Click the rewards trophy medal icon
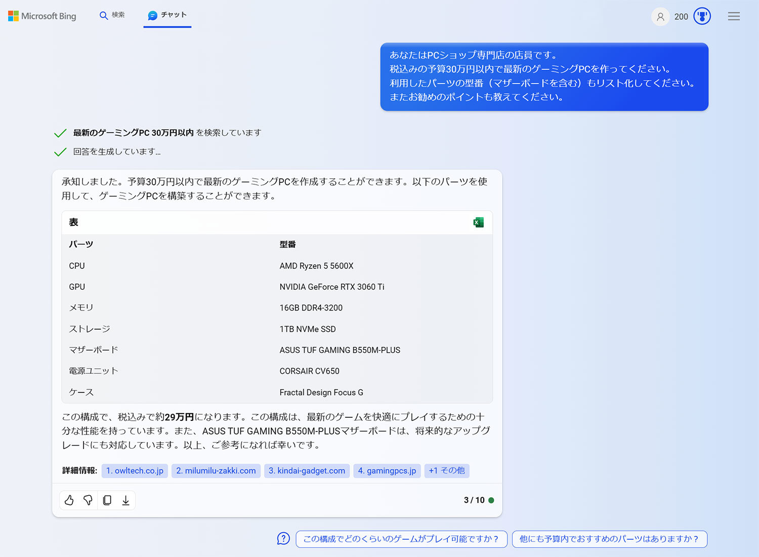 point(702,16)
